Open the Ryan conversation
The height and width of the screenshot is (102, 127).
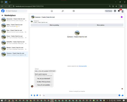14,31
